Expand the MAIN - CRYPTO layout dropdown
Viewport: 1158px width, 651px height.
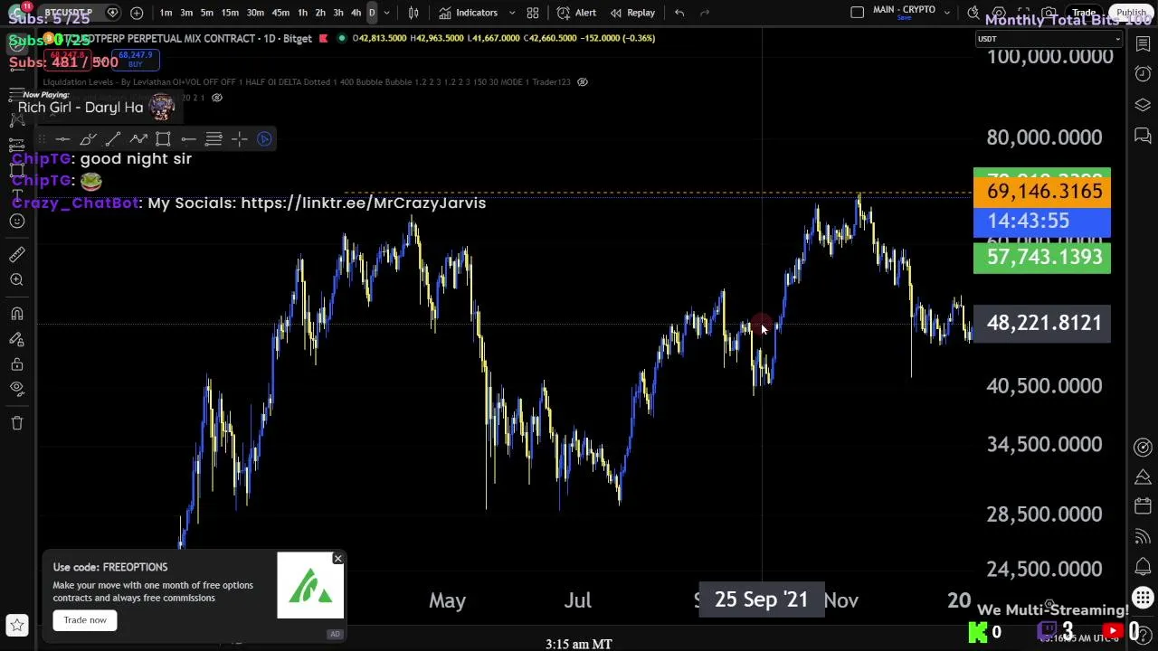[947, 13]
